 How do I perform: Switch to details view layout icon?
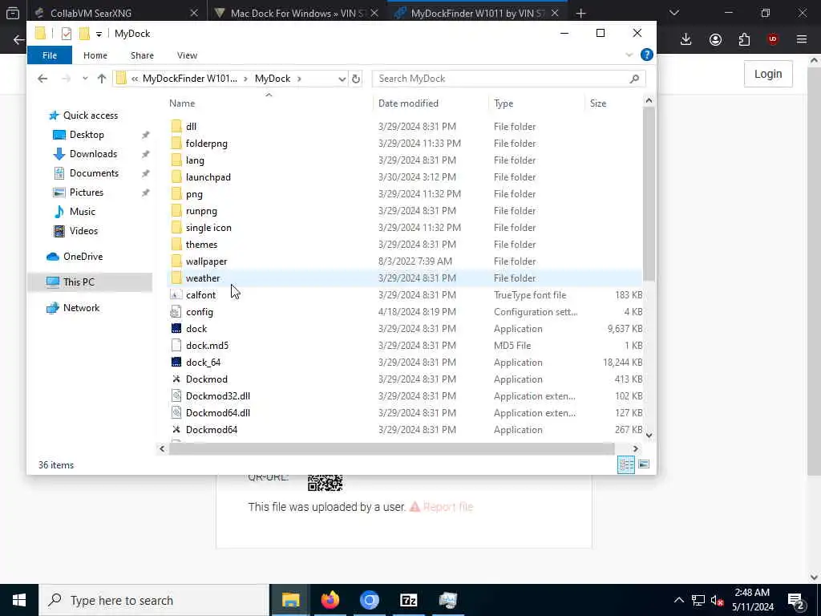[626, 464]
